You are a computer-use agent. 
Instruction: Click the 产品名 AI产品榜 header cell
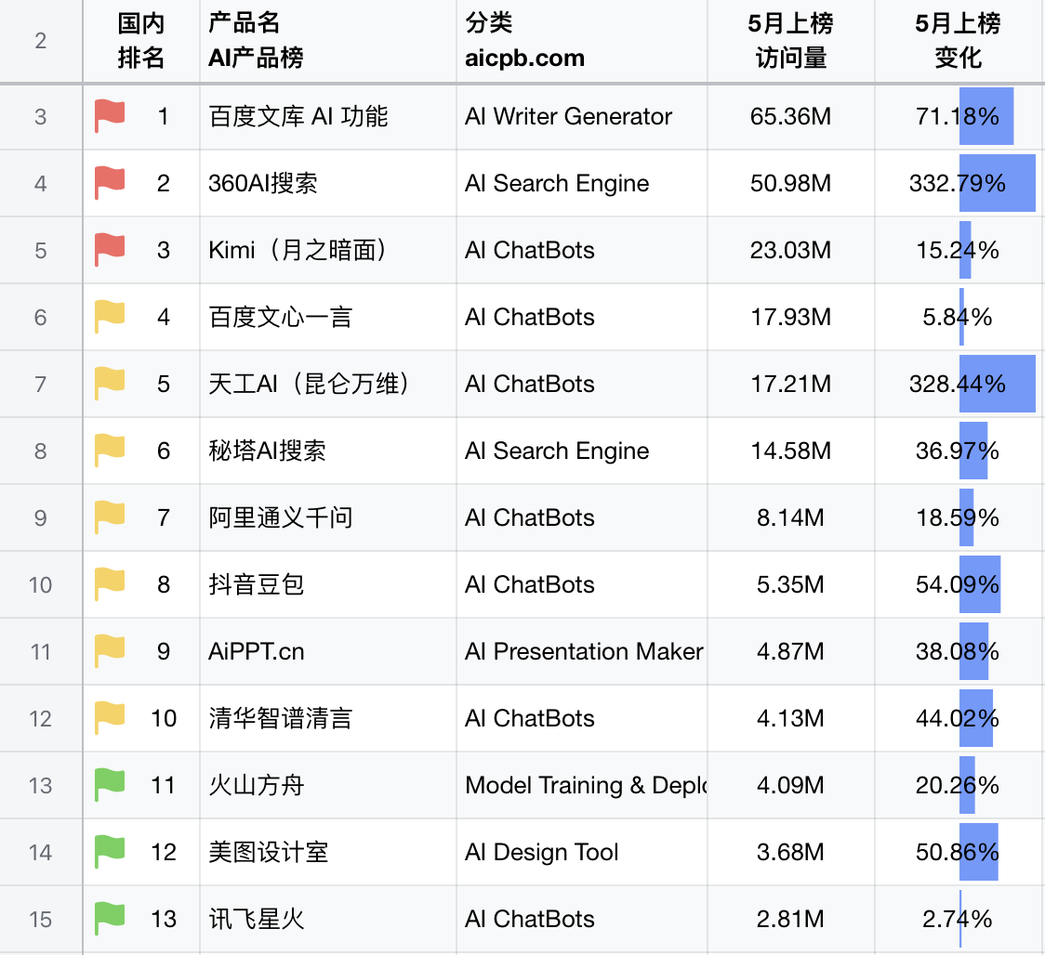[x=328, y=41]
